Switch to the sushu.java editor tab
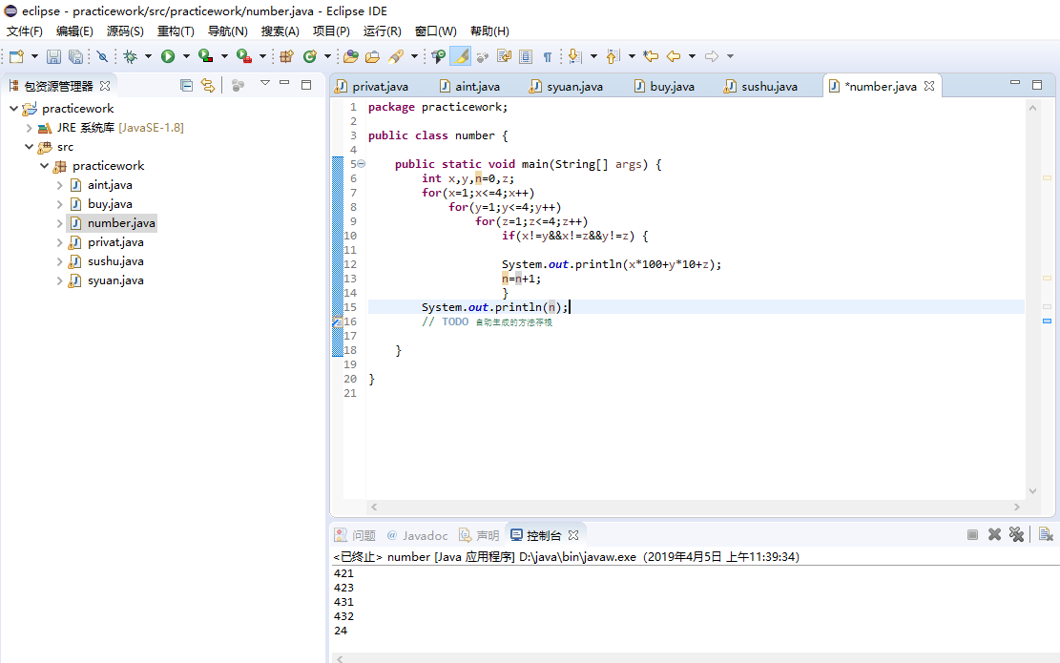 coord(768,86)
